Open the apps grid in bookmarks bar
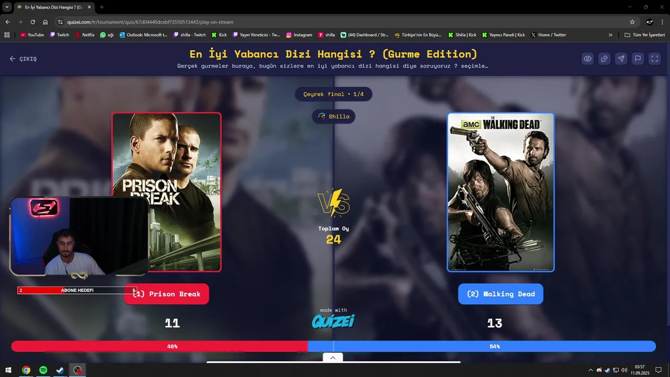Image resolution: width=670 pixels, height=377 pixels. point(7,35)
